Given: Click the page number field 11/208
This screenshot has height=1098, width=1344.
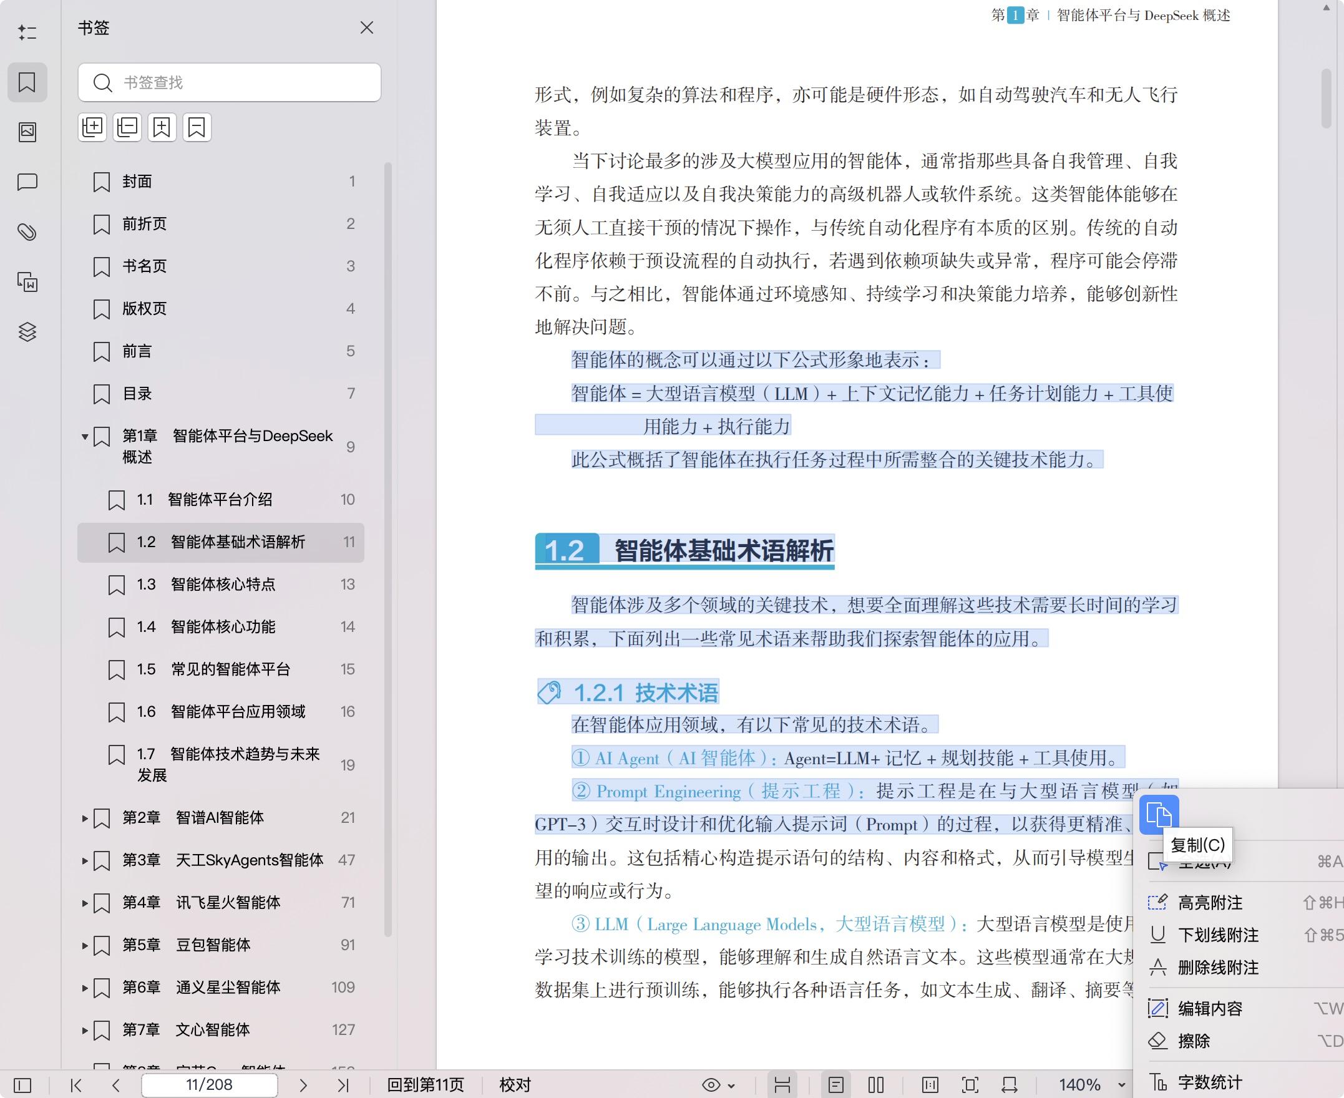Looking at the screenshot, I should pyautogui.click(x=210, y=1086).
